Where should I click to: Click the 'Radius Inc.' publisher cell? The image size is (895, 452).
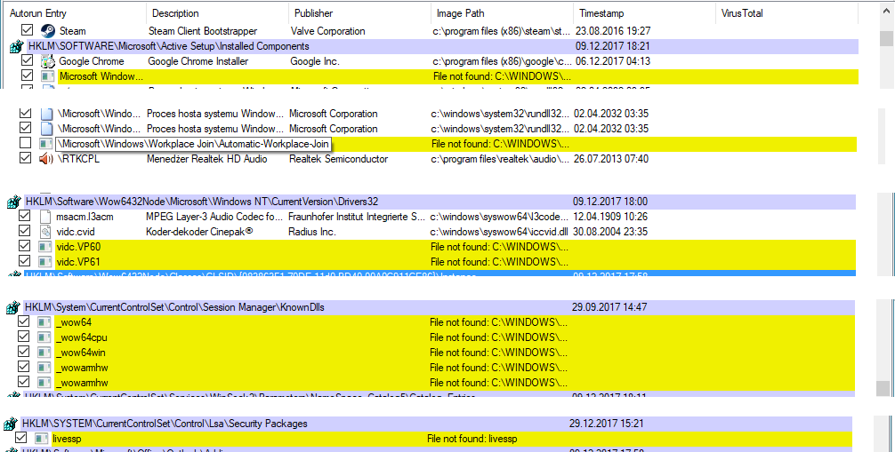pos(311,232)
